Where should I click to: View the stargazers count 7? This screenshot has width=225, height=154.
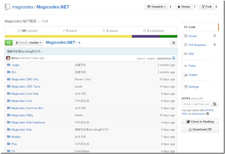[195, 7]
